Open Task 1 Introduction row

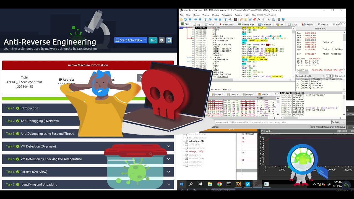point(88,108)
